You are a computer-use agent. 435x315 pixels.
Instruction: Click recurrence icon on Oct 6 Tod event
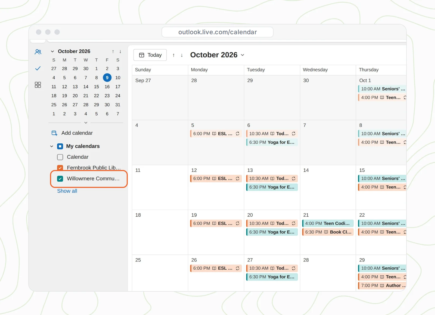(x=294, y=134)
